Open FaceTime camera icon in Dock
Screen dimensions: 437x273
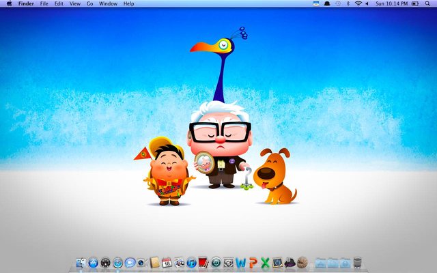pyautogui.click(x=142, y=263)
